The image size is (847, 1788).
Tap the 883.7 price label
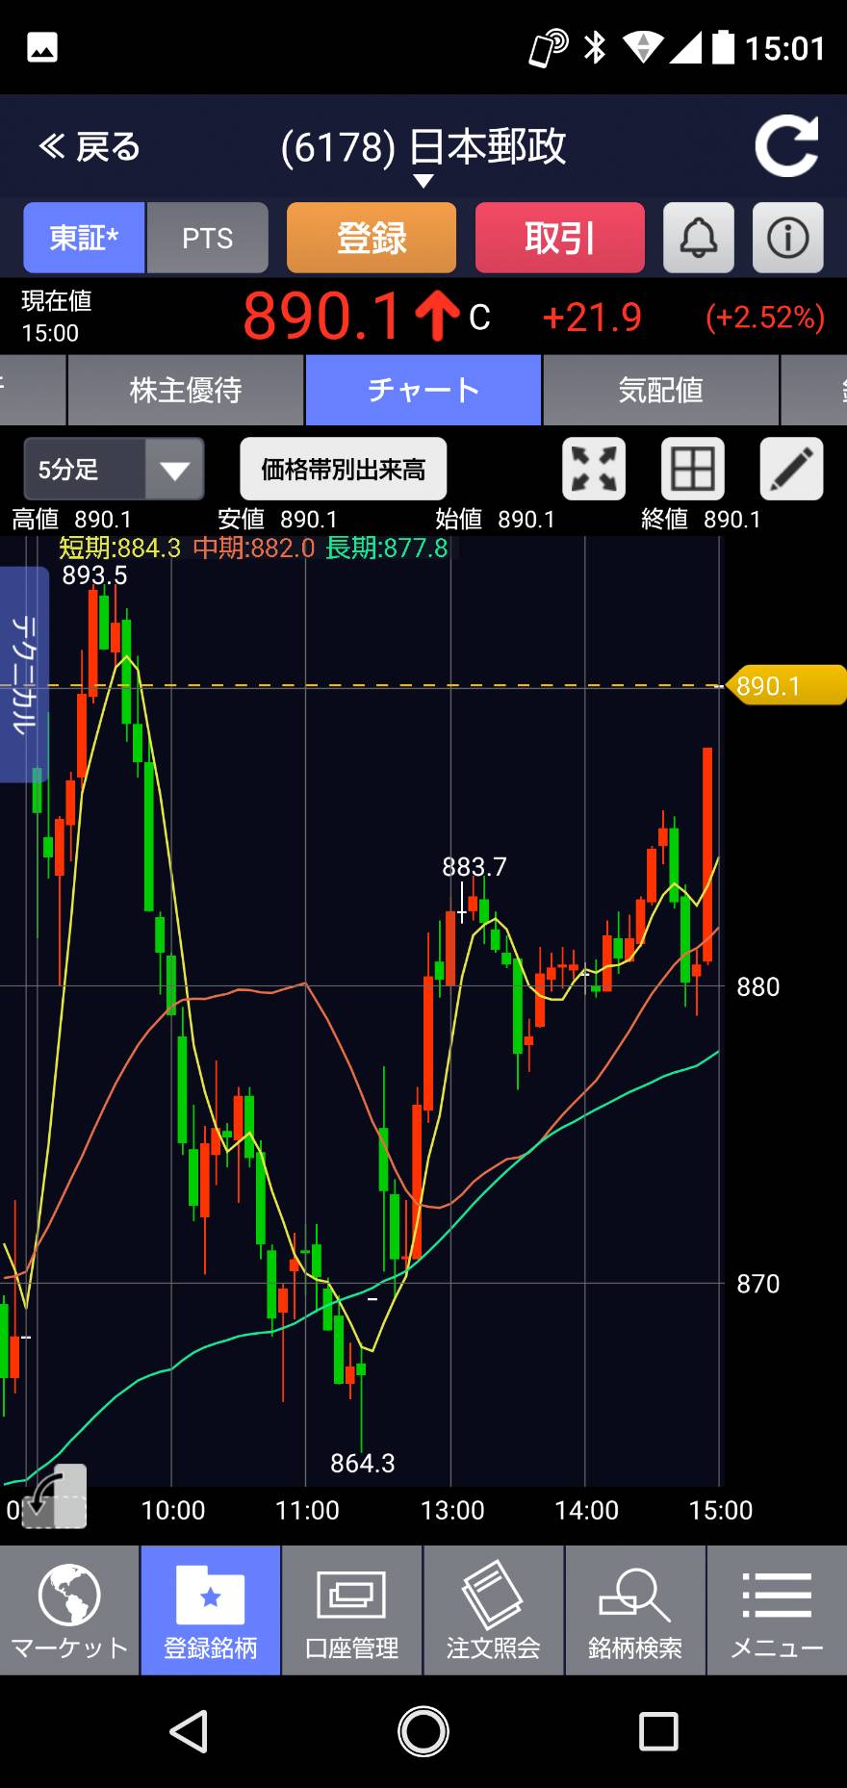tap(475, 867)
